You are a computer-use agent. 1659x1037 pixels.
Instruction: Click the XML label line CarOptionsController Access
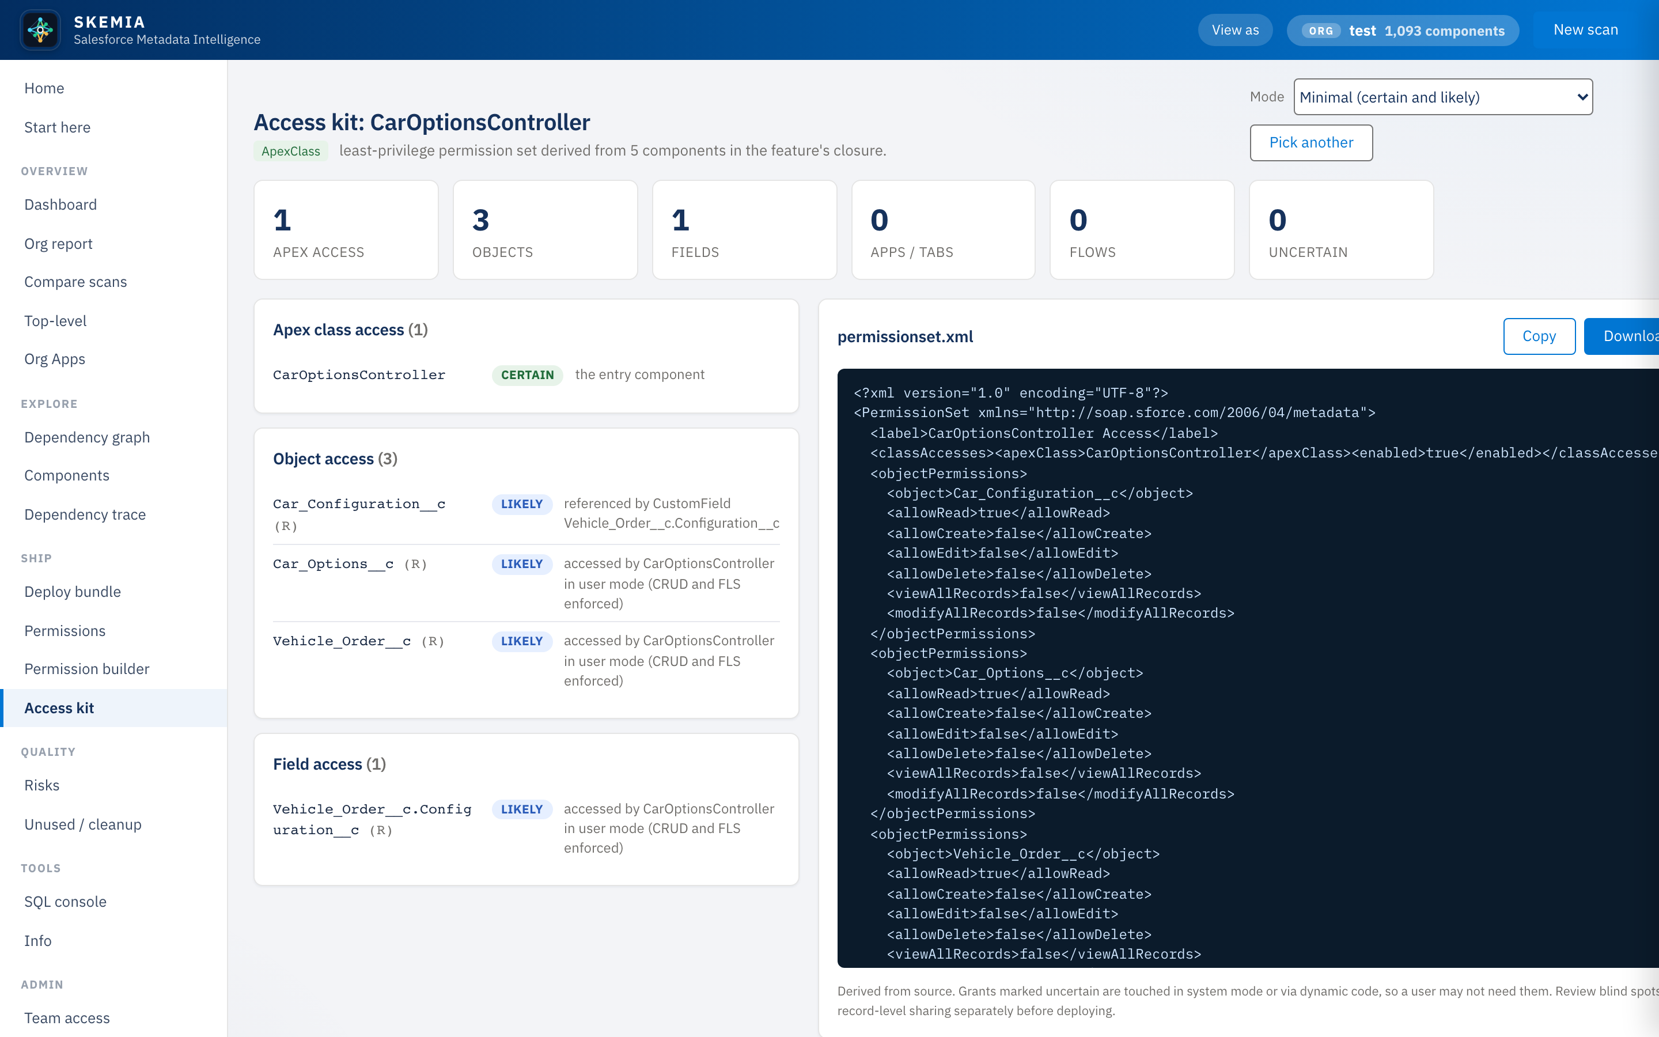1044,433
